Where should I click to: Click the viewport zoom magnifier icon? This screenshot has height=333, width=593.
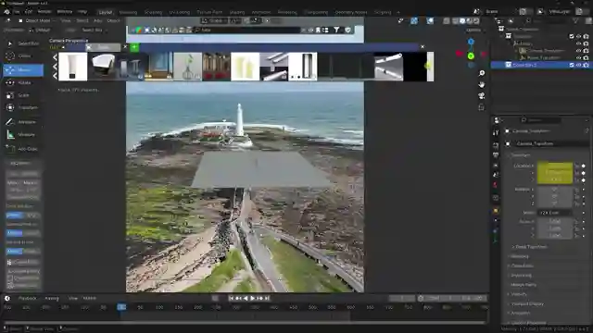[x=482, y=73]
